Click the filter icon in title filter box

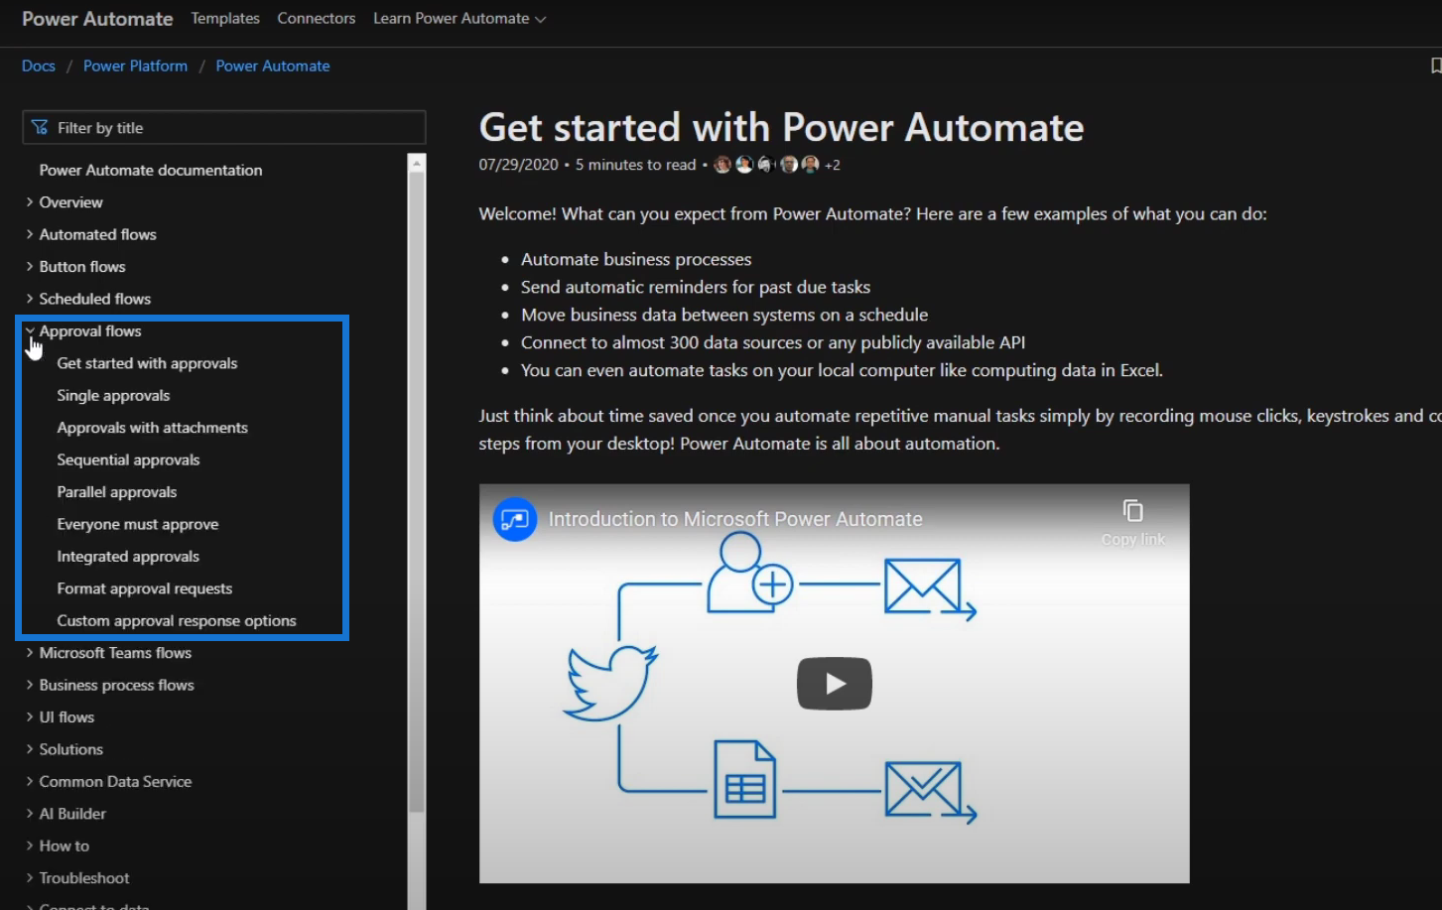(x=40, y=127)
